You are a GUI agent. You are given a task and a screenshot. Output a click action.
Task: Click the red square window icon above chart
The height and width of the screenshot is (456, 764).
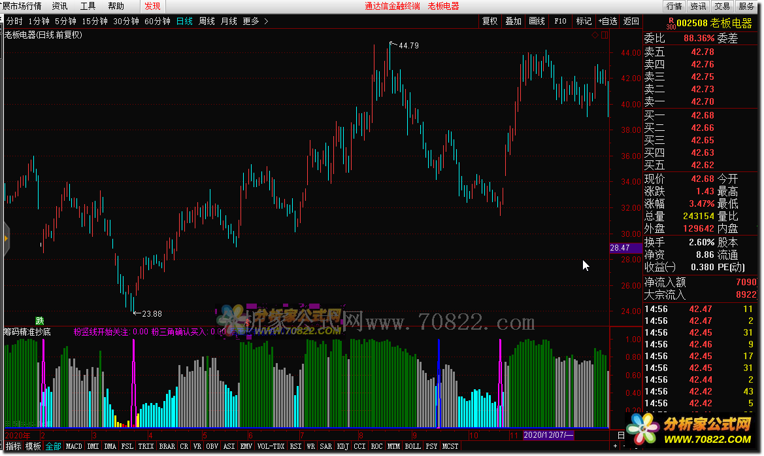[604, 35]
